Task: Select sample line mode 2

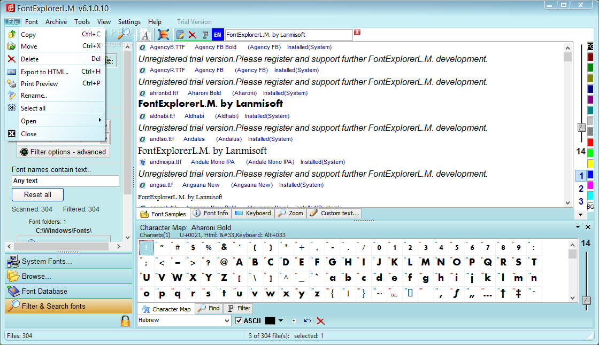Action: pos(581,189)
